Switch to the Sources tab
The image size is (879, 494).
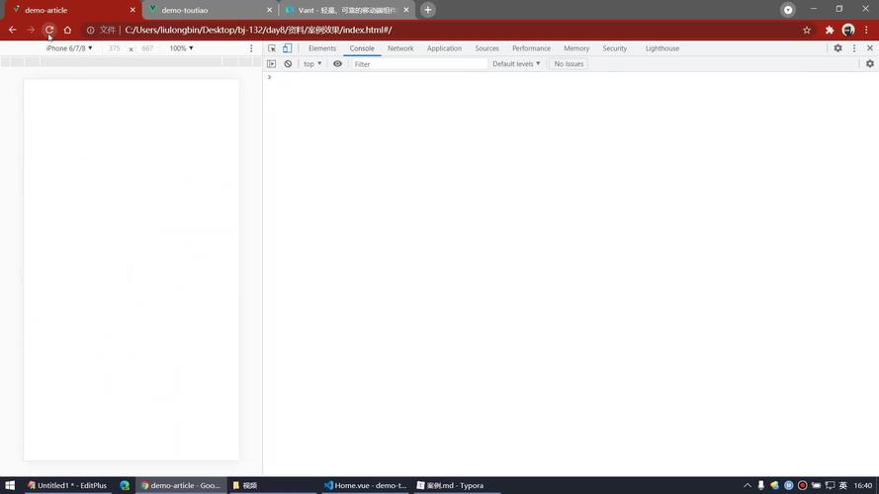pos(486,48)
